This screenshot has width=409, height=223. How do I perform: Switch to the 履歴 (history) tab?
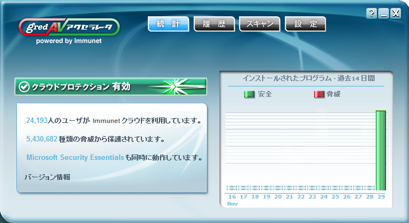pyautogui.click(x=214, y=24)
